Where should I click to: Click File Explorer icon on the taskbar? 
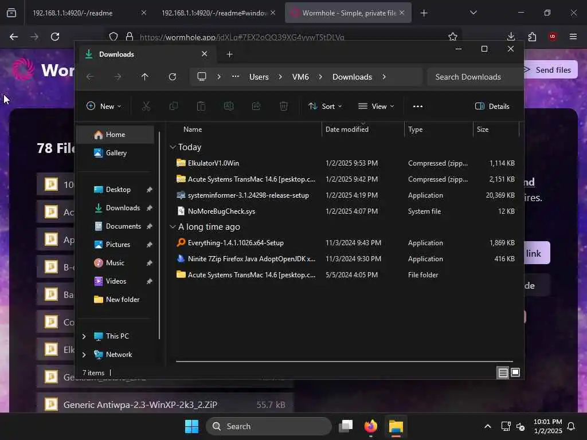point(396,426)
